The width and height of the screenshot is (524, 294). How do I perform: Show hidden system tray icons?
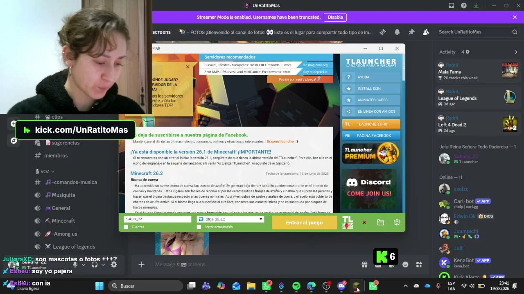pyautogui.click(x=405, y=286)
